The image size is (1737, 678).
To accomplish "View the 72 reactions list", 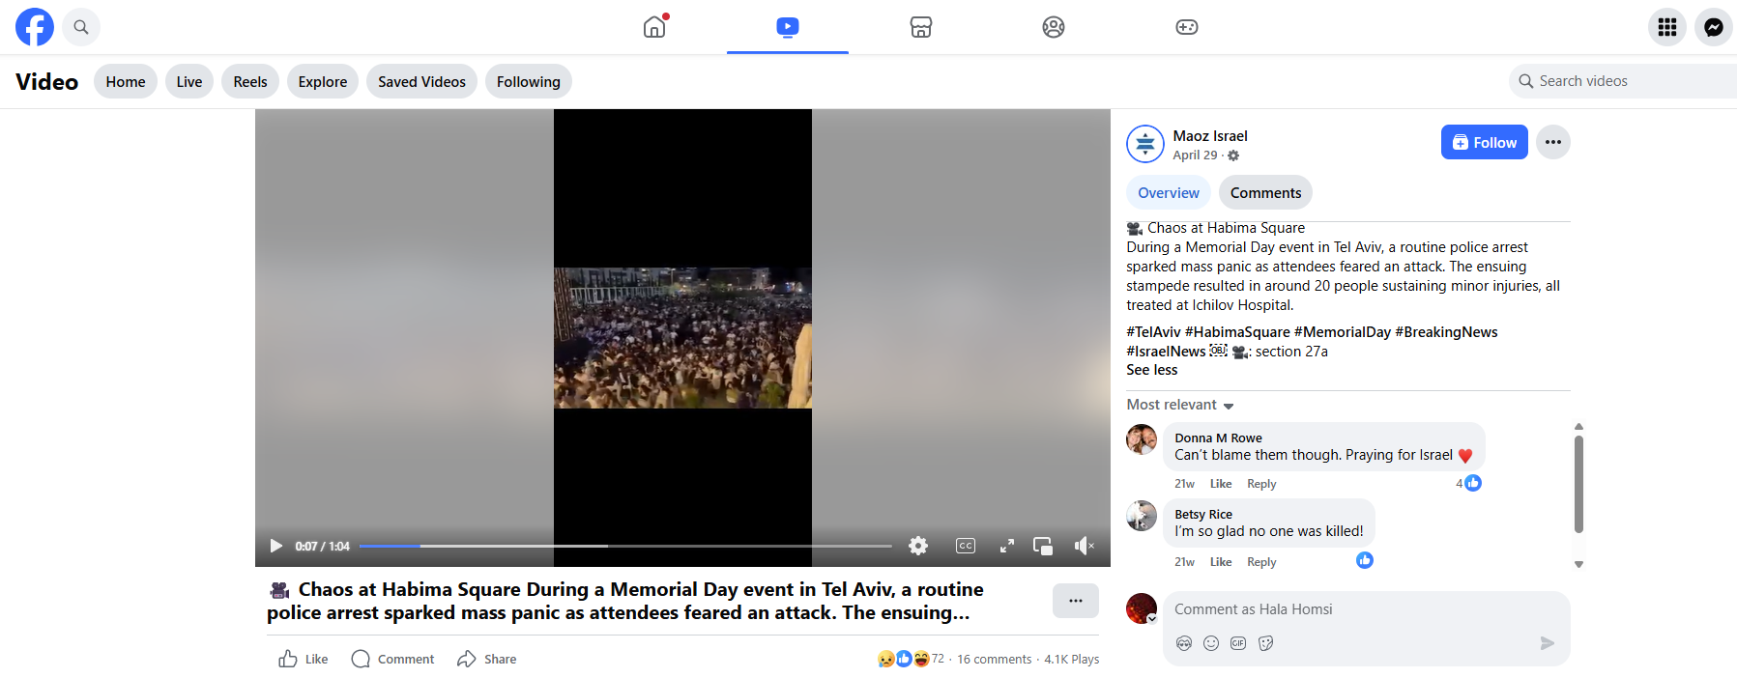I will [x=911, y=659].
